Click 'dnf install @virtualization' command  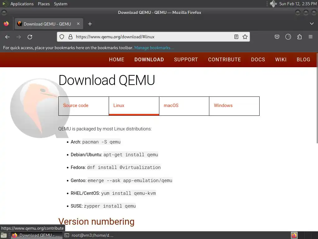tap(124, 167)
